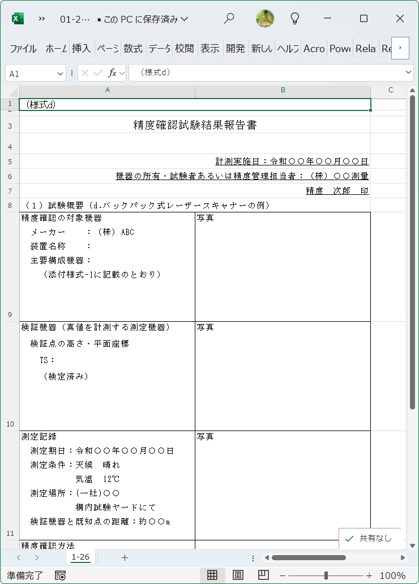Viewport: 419px width, 584px height.
Task: Click horizontal scroll right arrow
Action: [x=403, y=557]
